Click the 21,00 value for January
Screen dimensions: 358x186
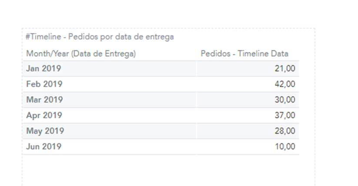(285, 68)
